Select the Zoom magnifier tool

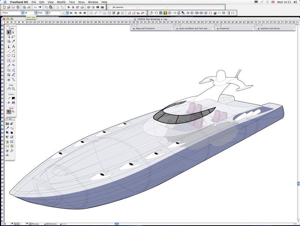tap(13, 89)
